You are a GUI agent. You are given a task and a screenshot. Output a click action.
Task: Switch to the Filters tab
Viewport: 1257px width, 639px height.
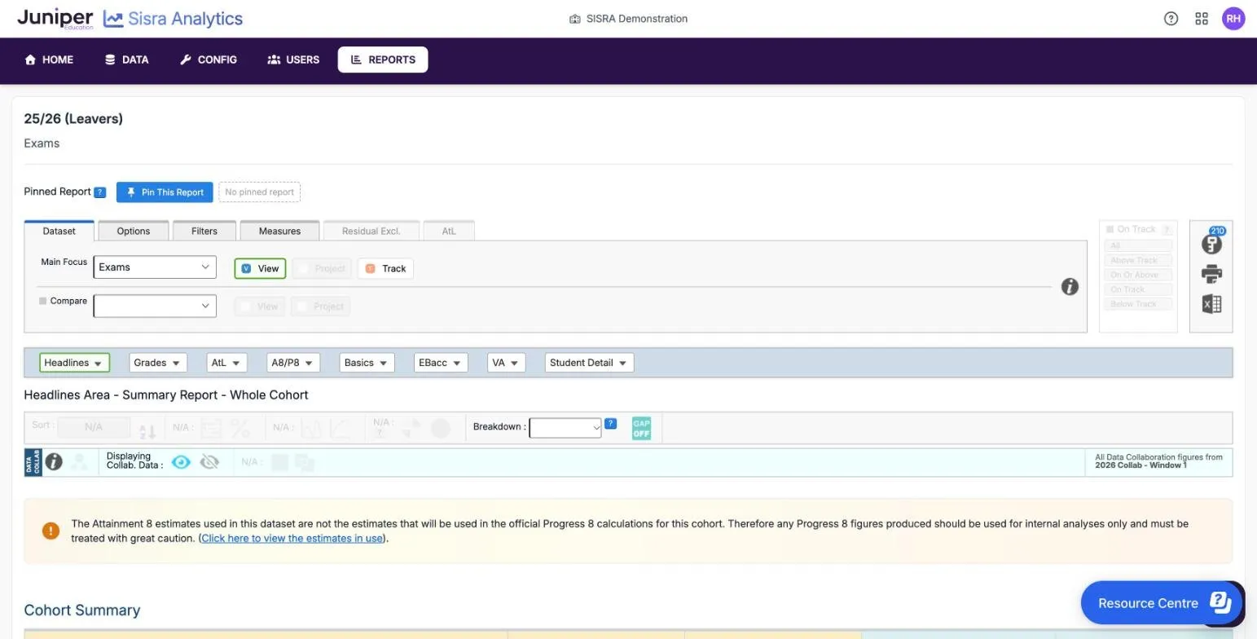[x=204, y=231]
